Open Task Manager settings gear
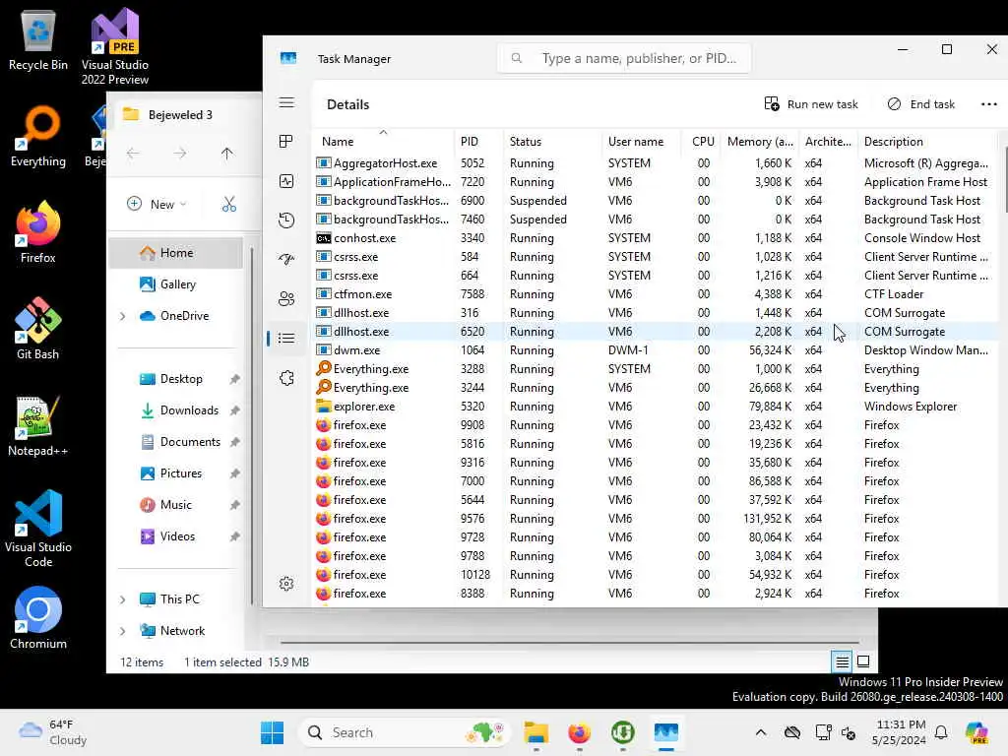Viewport: 1008px width, 756px height. 286,584
